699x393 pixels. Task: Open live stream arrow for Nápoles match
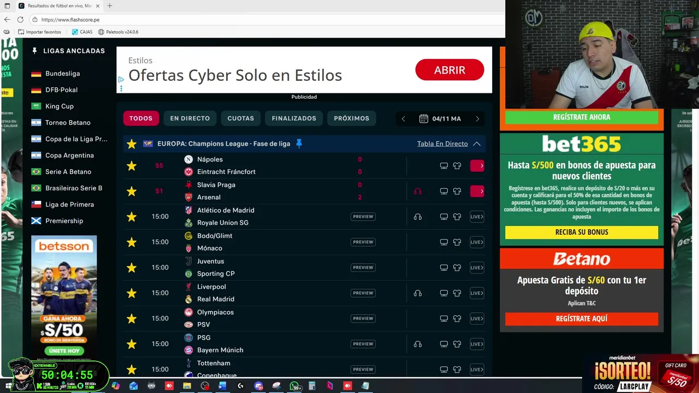pyautogui.click(x=477, y=165)
